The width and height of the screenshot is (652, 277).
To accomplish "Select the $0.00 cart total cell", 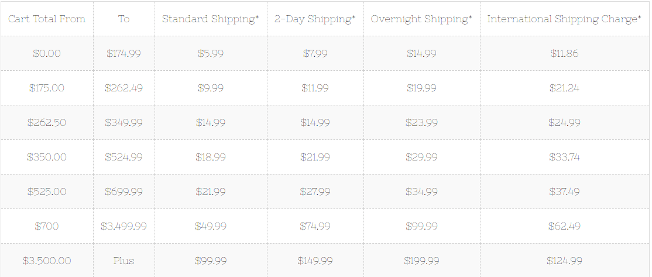I will click(47, 53).
